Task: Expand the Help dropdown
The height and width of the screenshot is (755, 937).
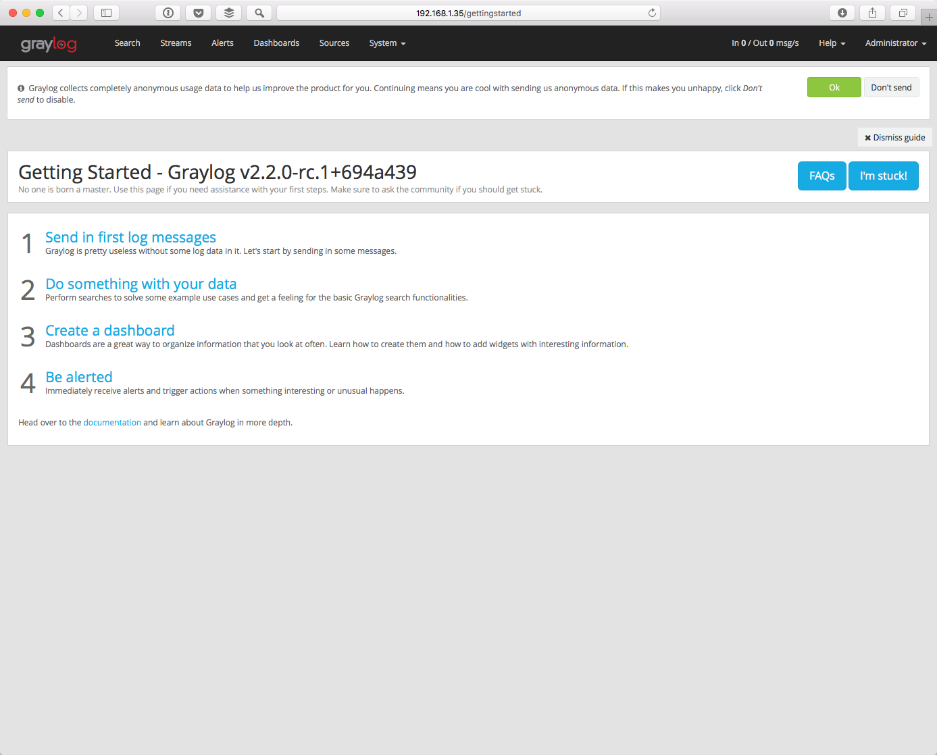Action: [831, 43]
